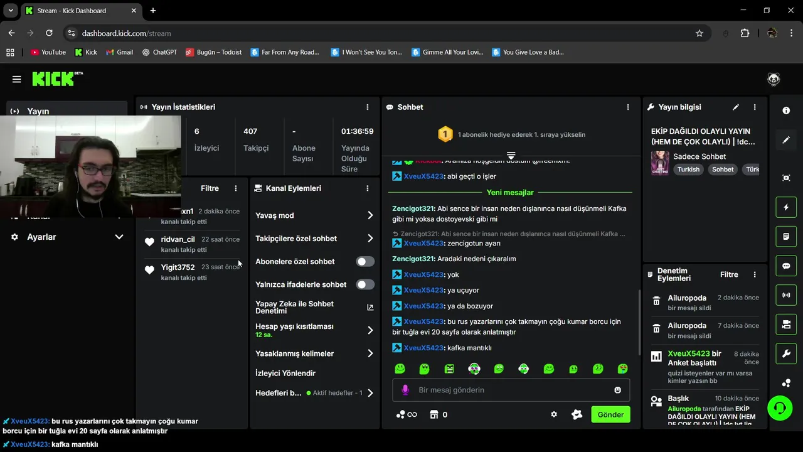Click the chat identity badge star icon
The image size is (803, 452).
[577, 414]
